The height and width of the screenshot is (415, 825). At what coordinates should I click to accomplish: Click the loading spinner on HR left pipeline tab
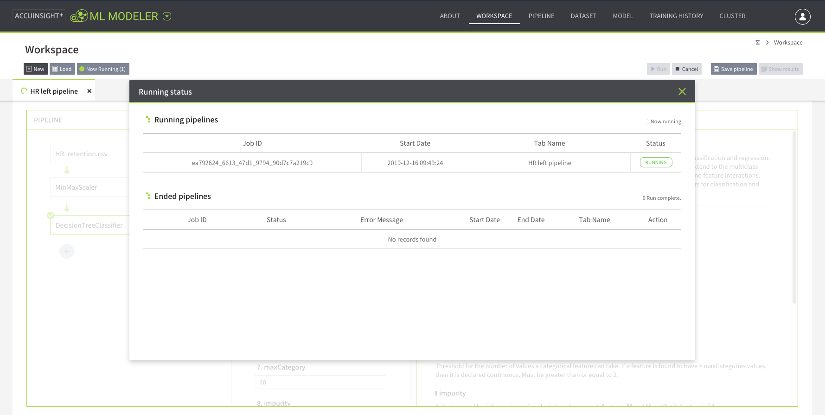coord(24,91)
